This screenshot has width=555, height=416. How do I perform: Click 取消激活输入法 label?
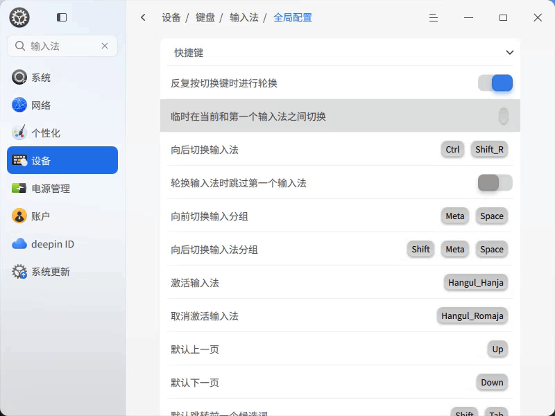point(205,316)
